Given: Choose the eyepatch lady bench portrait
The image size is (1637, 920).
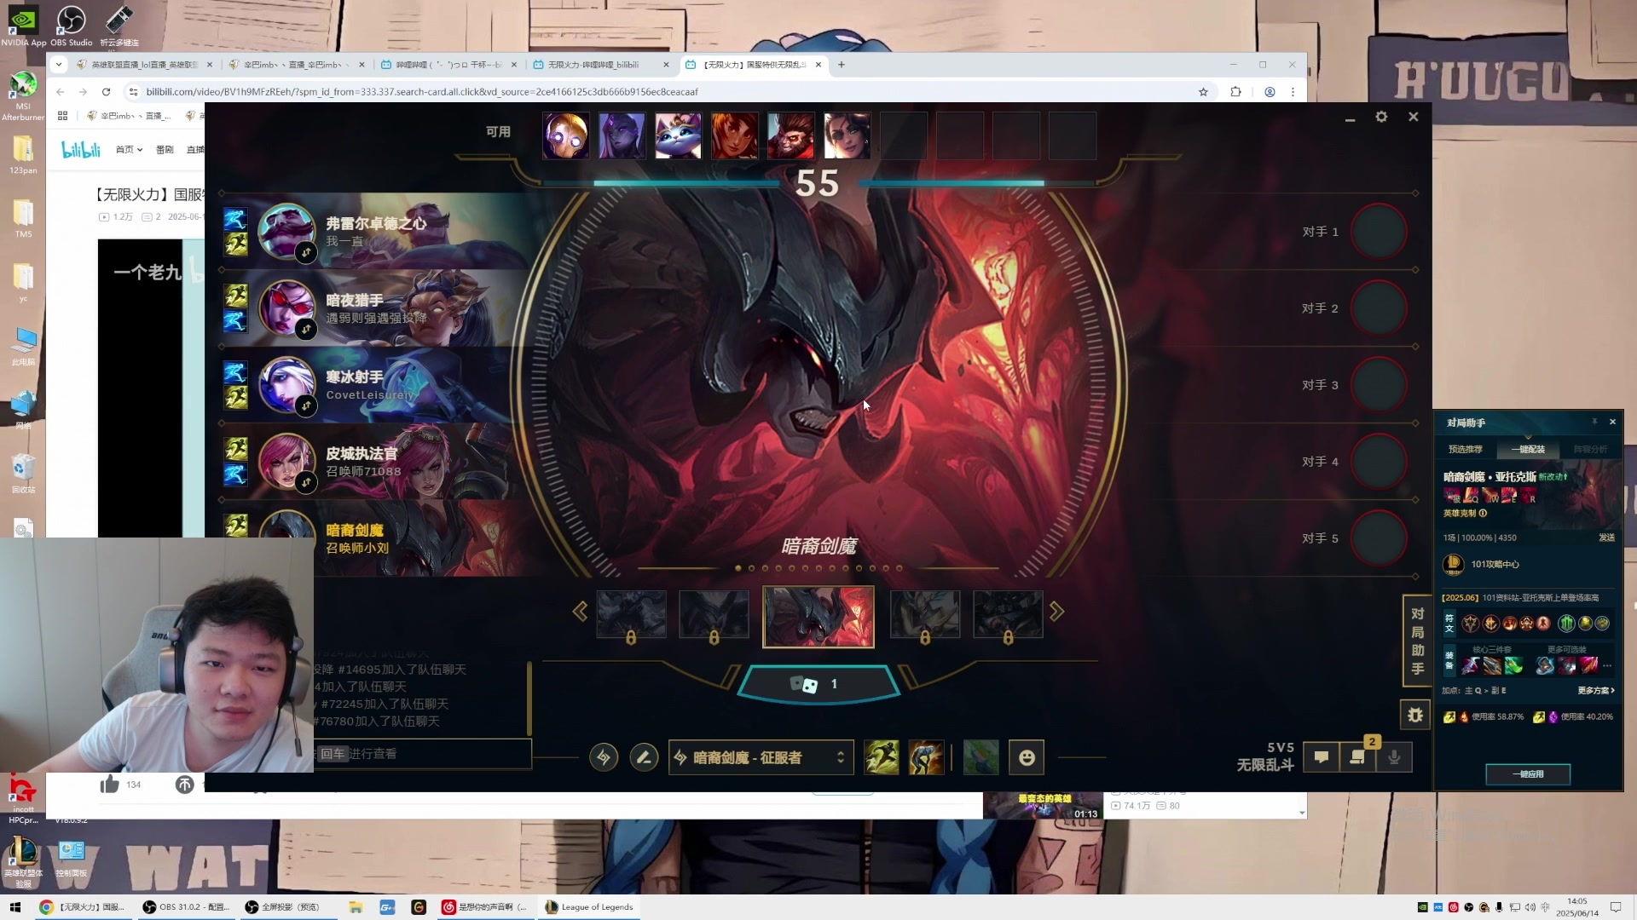Looking at the screenshot, I should click(x=847, y=135).
